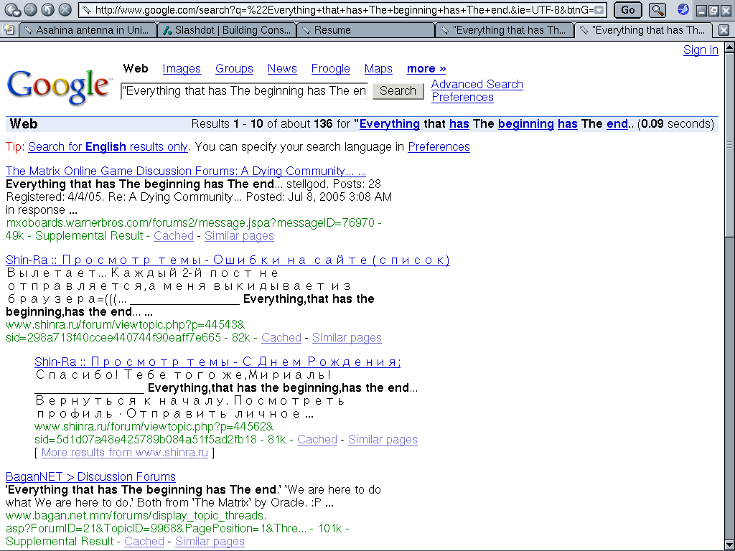Open Similar pages for the BaganNET result
The width and height of the screenshot is (735, 551).
click(x=210, y=542)
